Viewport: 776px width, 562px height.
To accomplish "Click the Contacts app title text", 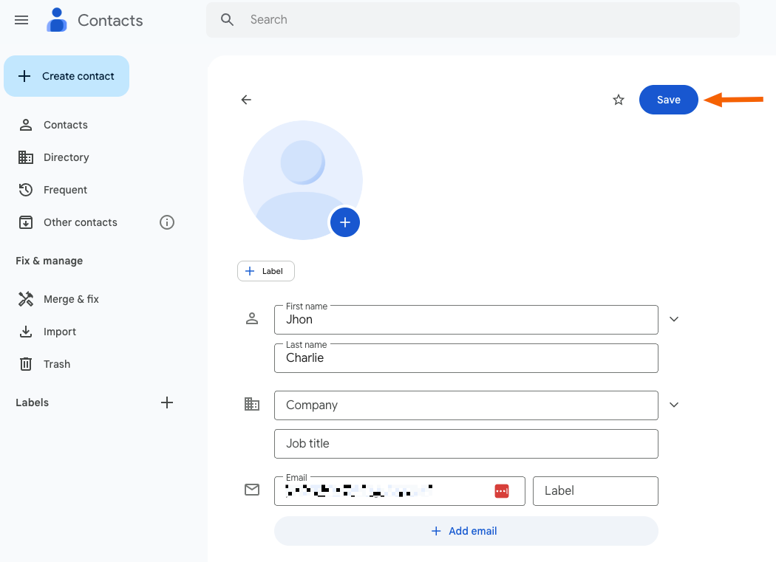I will pyautogui.click(x=110, y=20).
